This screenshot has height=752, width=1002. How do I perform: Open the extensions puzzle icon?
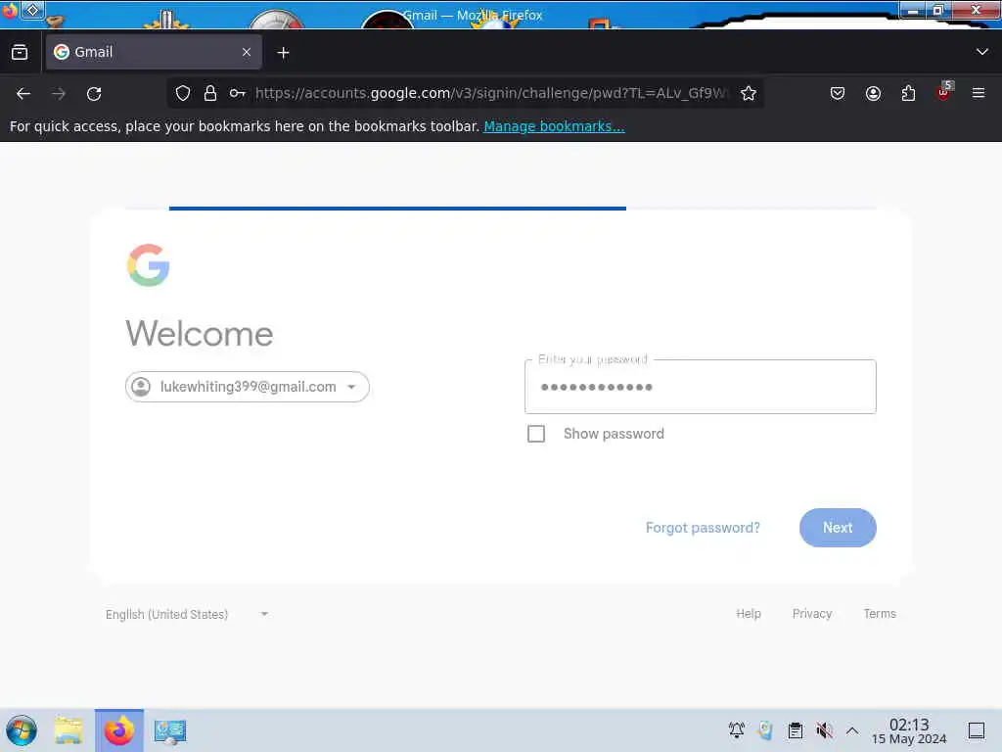(908, 93)
